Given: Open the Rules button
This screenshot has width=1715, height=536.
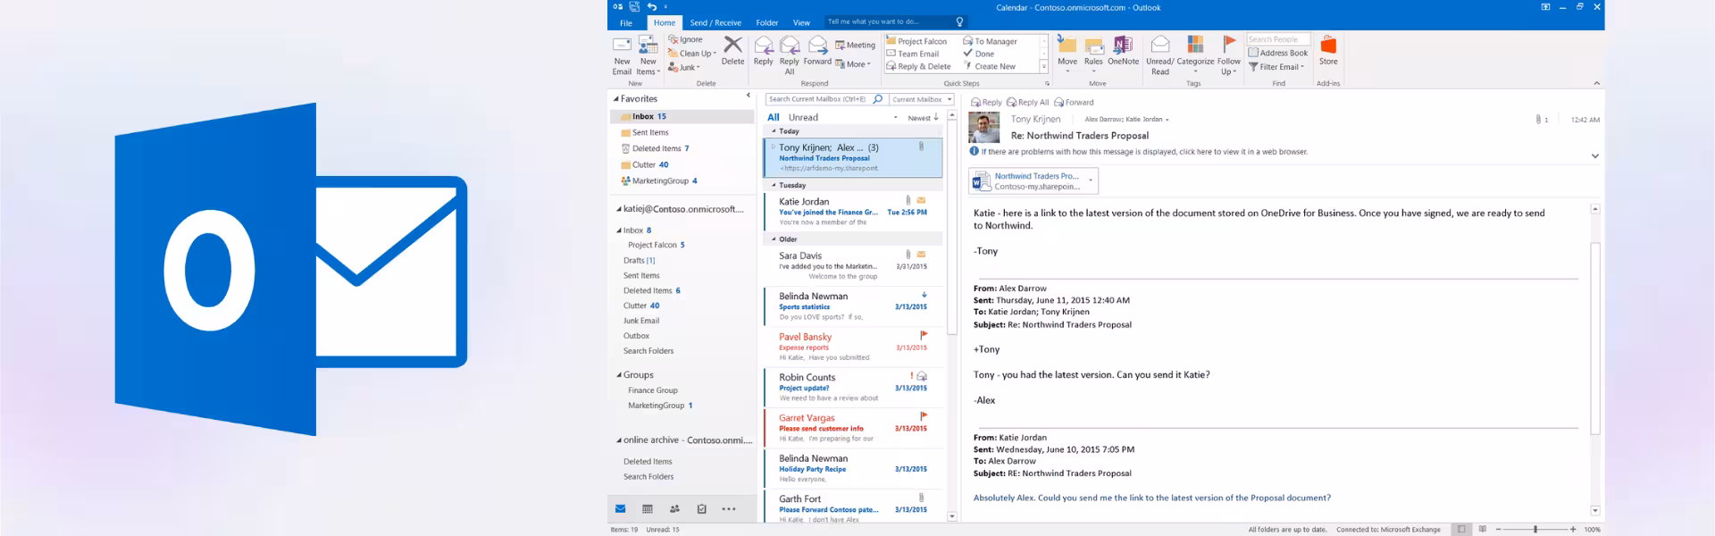Looking at the screenshot, I should point(1093,55).
